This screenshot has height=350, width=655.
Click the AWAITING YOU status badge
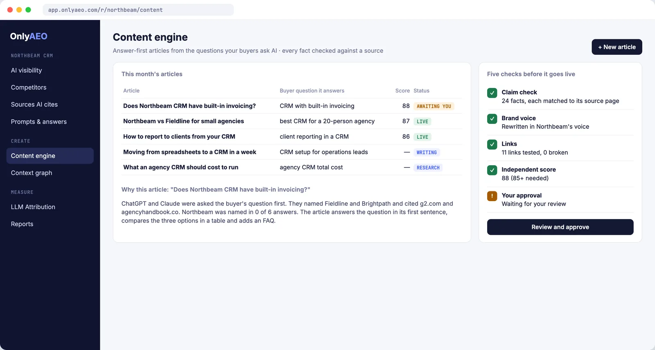click(x=434, y=106)
